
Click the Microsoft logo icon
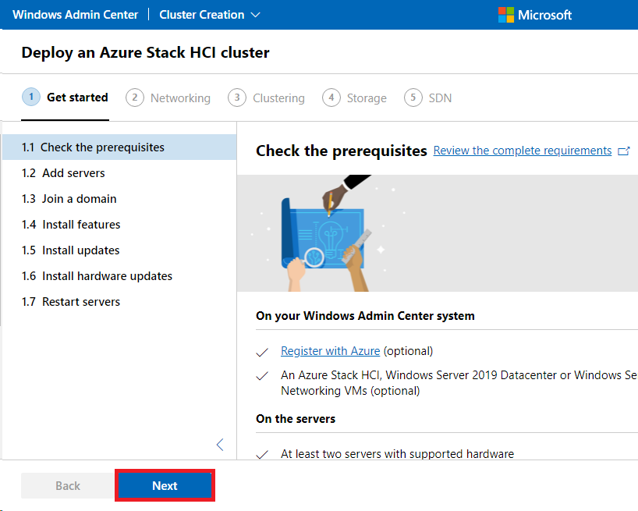(505, 15)
